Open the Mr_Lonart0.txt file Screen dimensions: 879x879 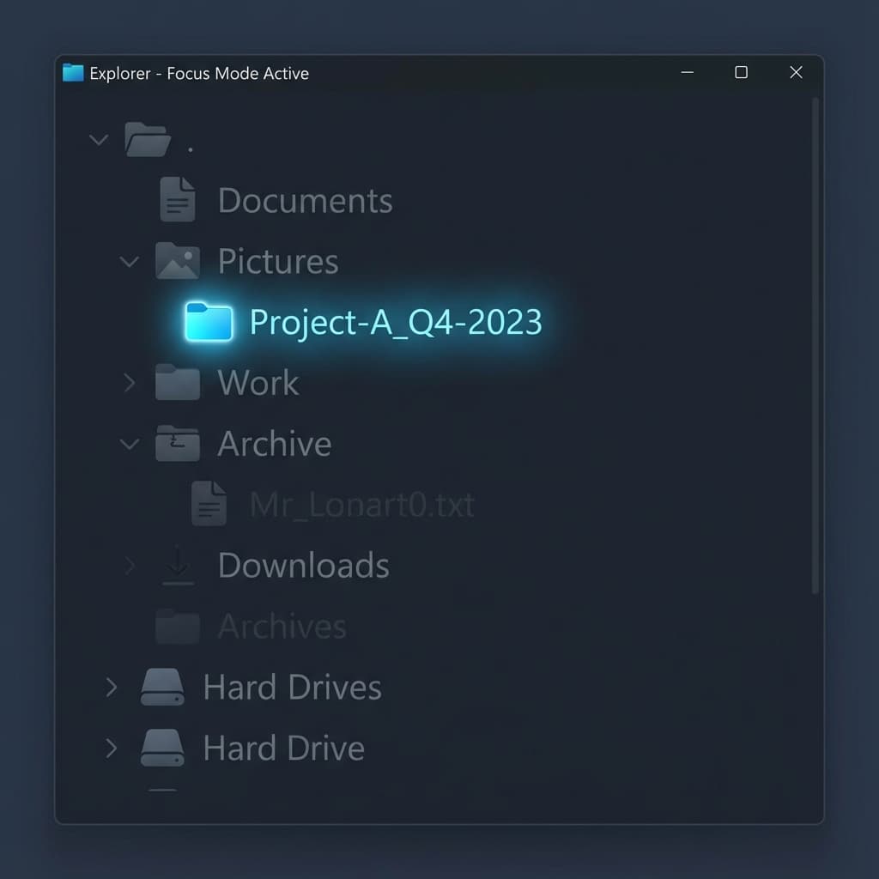click(x=361, y=504)
